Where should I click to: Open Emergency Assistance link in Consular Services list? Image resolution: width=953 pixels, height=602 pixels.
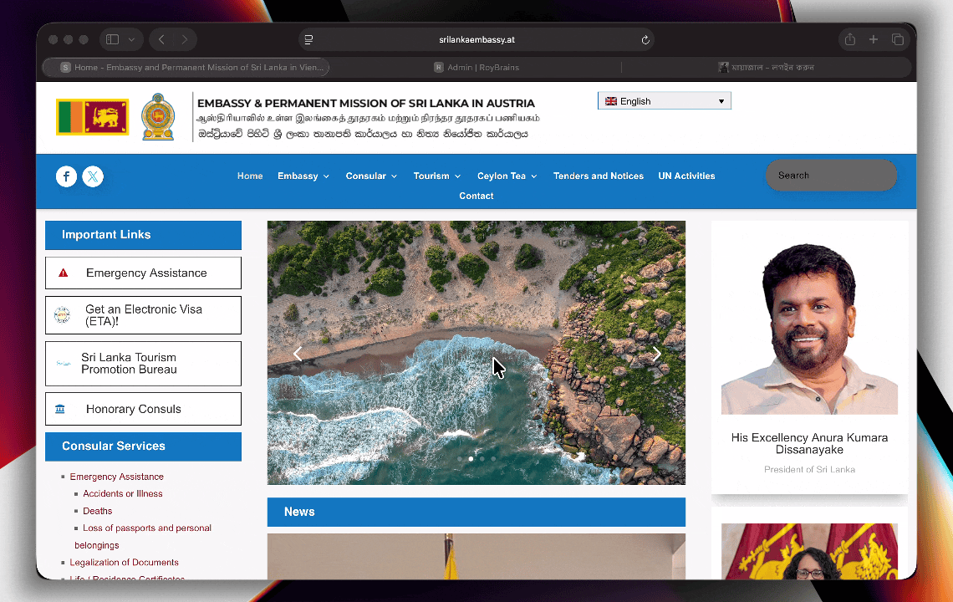pyautogui.click(x=117, y=477)
